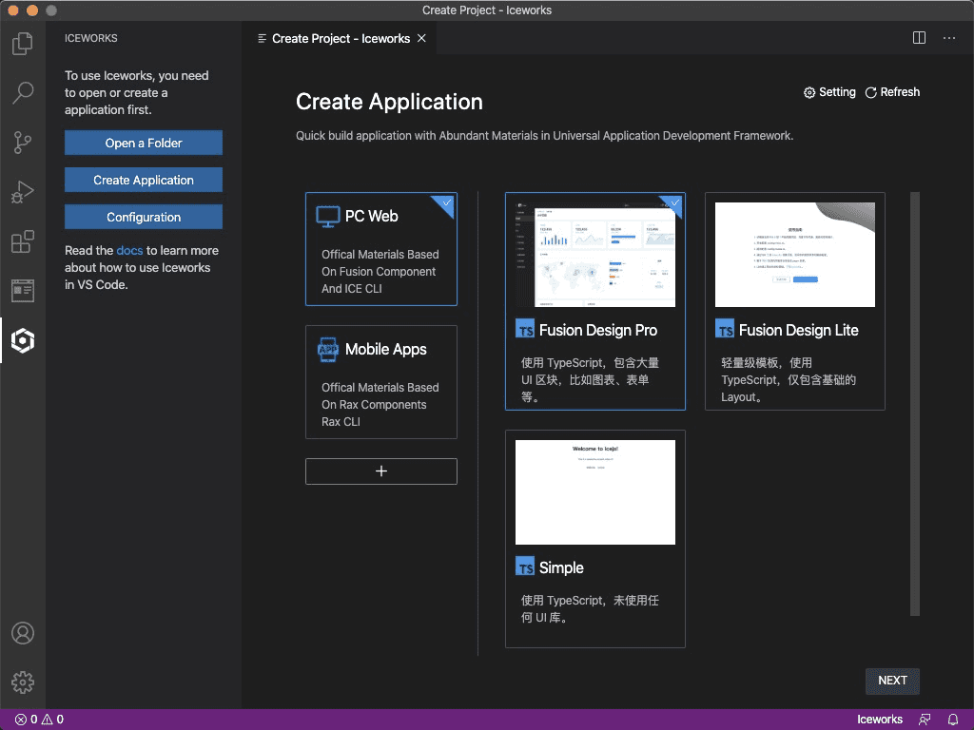
Task: Open the Source Control view icon
Action: point(23,143)
